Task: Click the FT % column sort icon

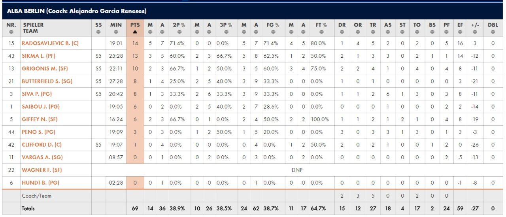Action: (x=321, y=32)
